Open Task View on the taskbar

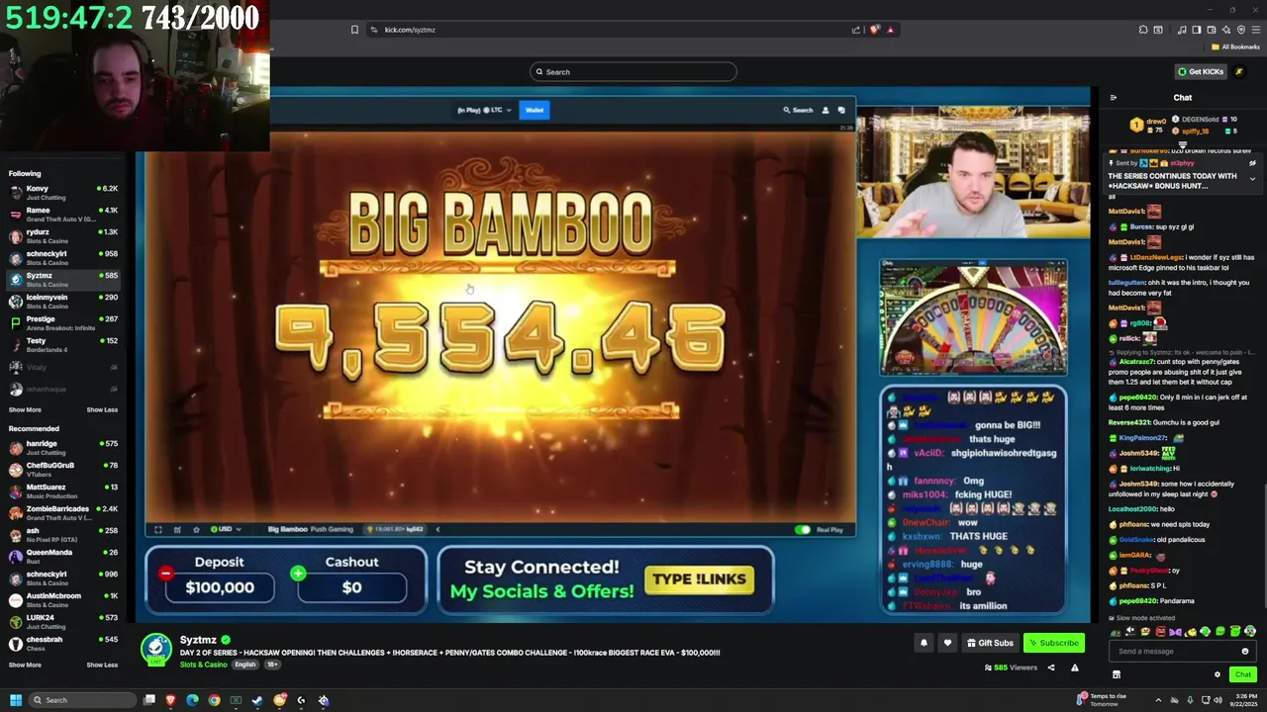(149, 700)
